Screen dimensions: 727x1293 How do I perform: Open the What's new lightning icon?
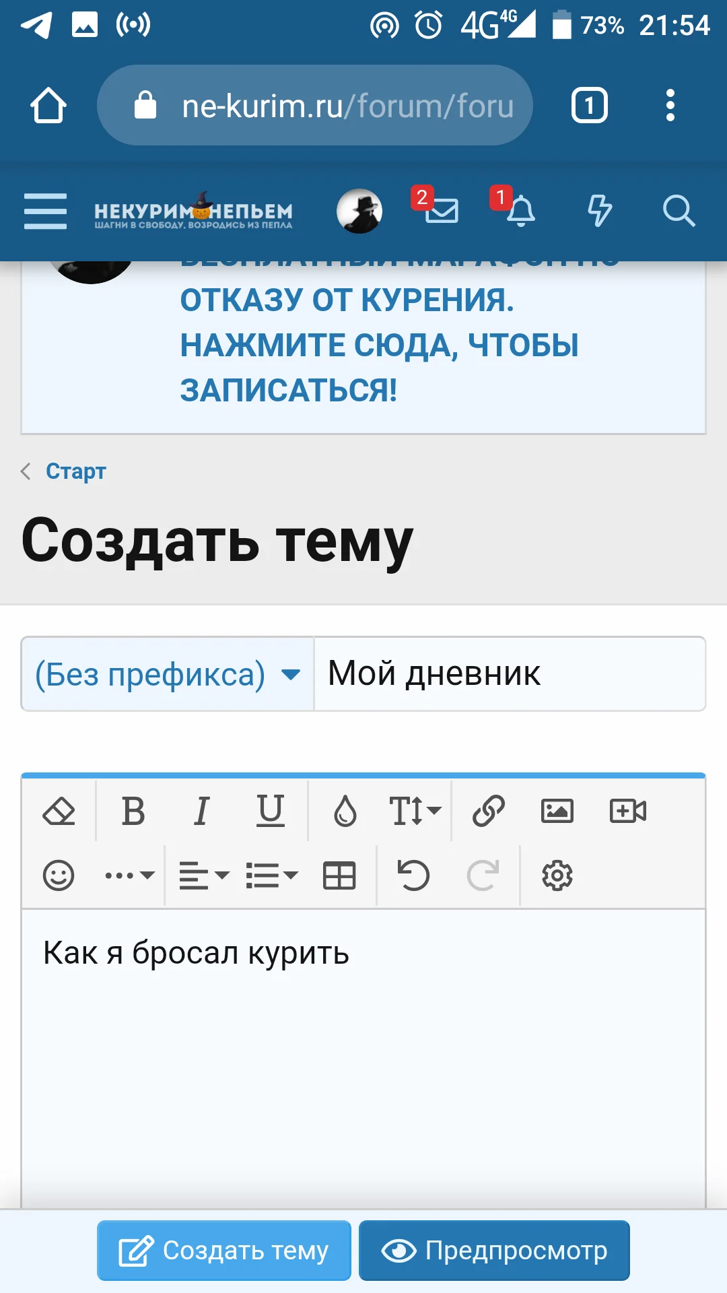599,211
